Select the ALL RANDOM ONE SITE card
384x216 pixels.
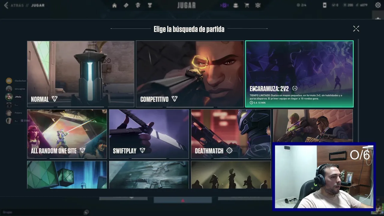(67, 134)
